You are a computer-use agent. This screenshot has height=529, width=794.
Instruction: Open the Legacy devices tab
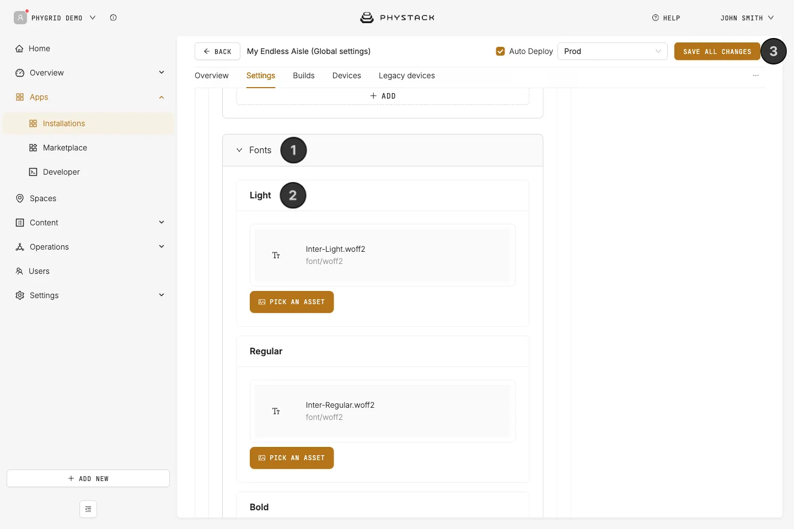tap(407, 75)
